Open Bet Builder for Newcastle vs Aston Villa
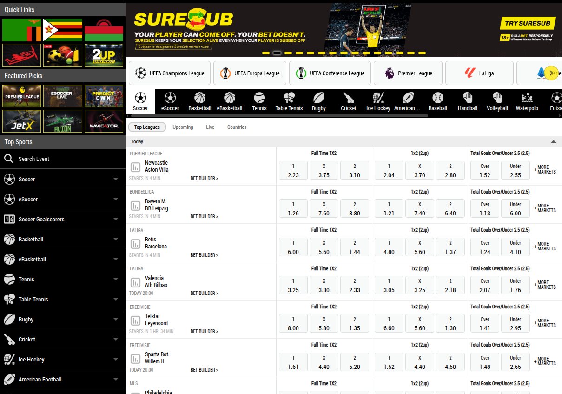The width and height of the screenshot is (562, 394). pyautogui.click(x=204, y=178)
